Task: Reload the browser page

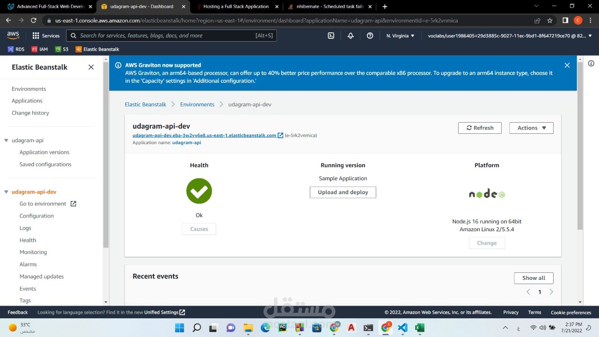Action: click(x=33, y=21)
